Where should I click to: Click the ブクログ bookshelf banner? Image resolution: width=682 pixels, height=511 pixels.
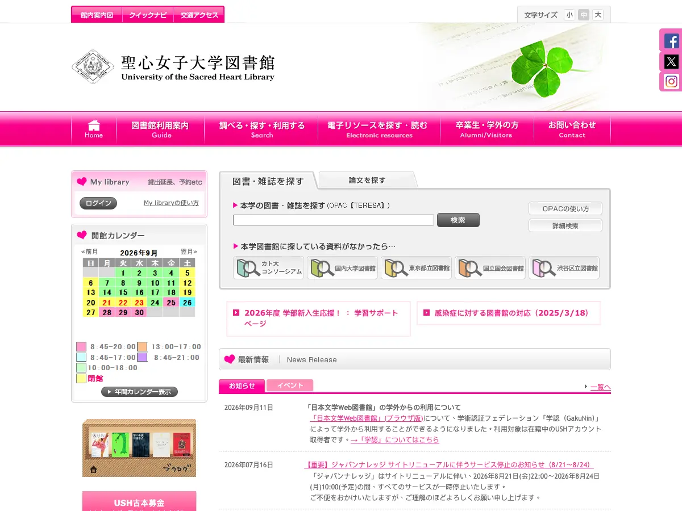click(x=139, y=447)
